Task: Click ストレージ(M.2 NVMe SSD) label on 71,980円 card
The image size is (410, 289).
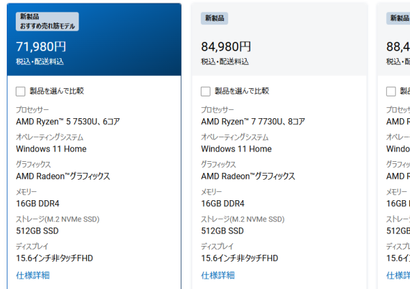Action: pyautogui.click(x=57, y=219)
